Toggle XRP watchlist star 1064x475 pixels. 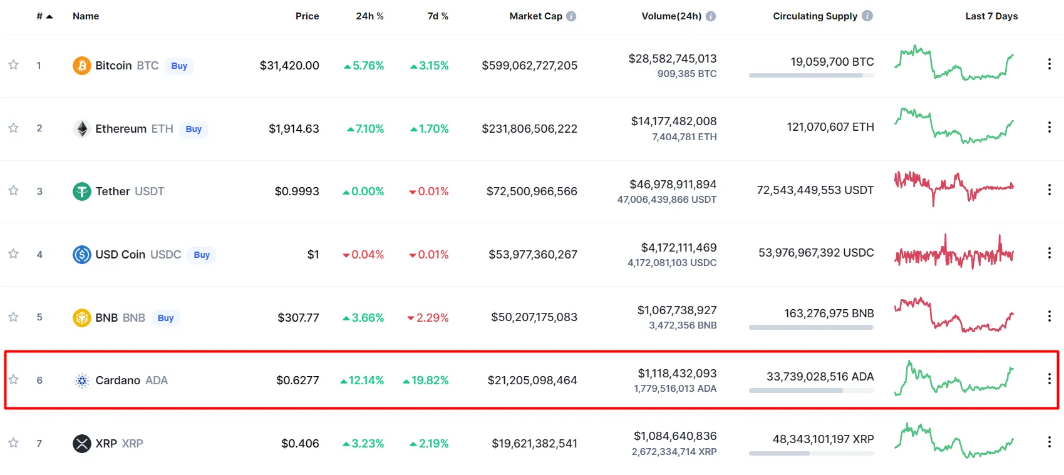click(13, 443)
